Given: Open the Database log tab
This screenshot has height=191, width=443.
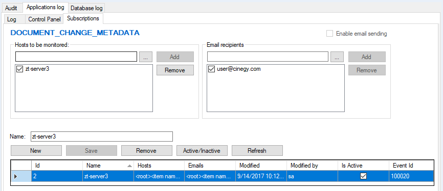Looking at the screenshot, I should point(86,8).
